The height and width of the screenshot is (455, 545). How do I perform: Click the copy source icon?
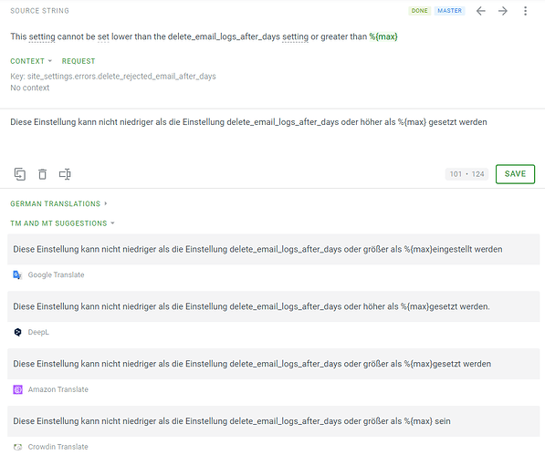pyautogui.click(x=20, y=174)
